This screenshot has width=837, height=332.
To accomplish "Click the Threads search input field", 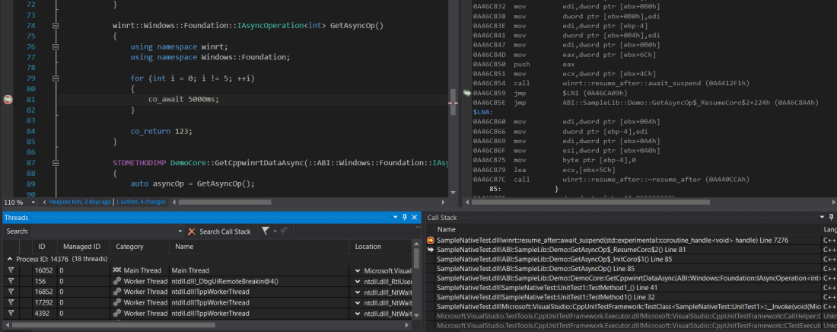I will [x=107, y=231].
